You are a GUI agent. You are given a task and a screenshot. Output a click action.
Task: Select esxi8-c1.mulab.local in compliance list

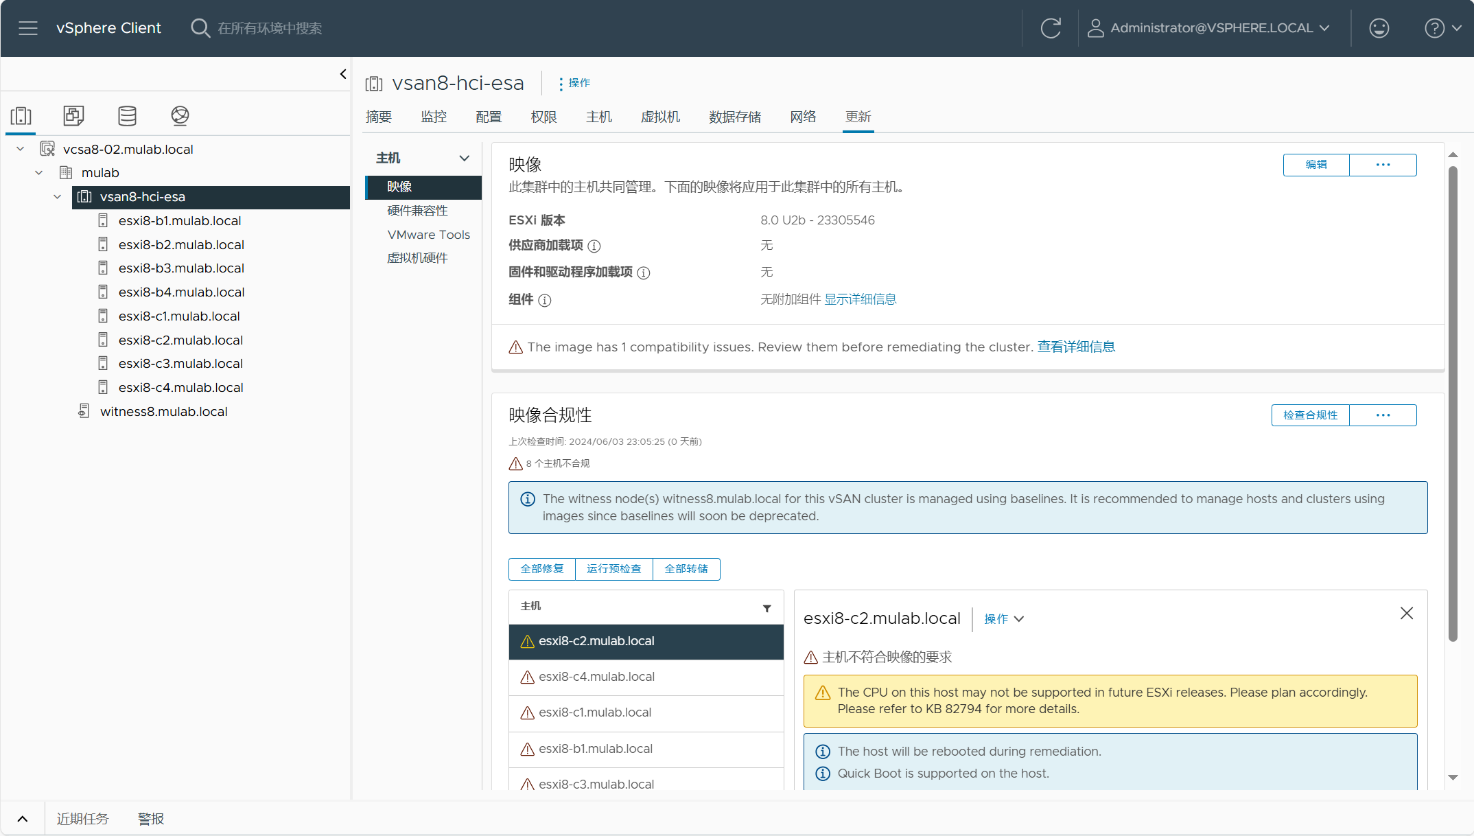click(646, 713)
